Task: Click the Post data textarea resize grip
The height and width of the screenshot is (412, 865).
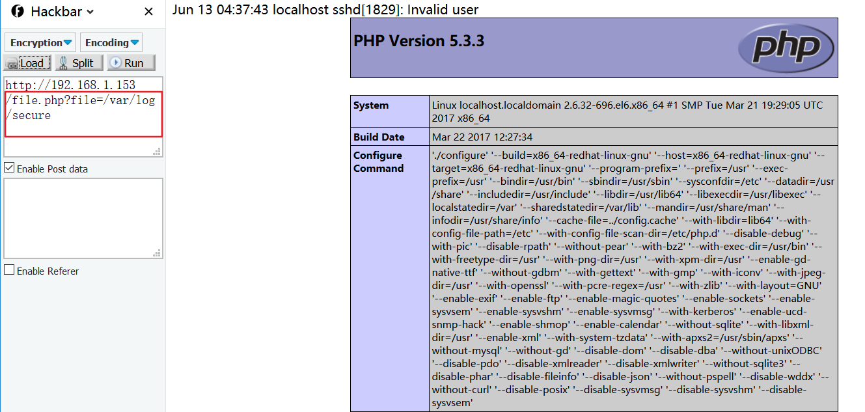Action: tap(157, 253)
